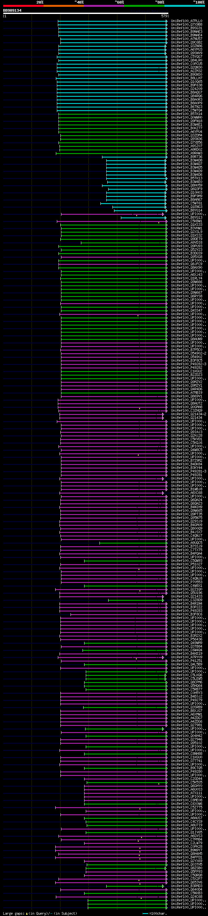Viewport: 208px width, 916px height.
Task: Select the hit label UniRef100_Q2QN30
Action: (x=187, y=68)
